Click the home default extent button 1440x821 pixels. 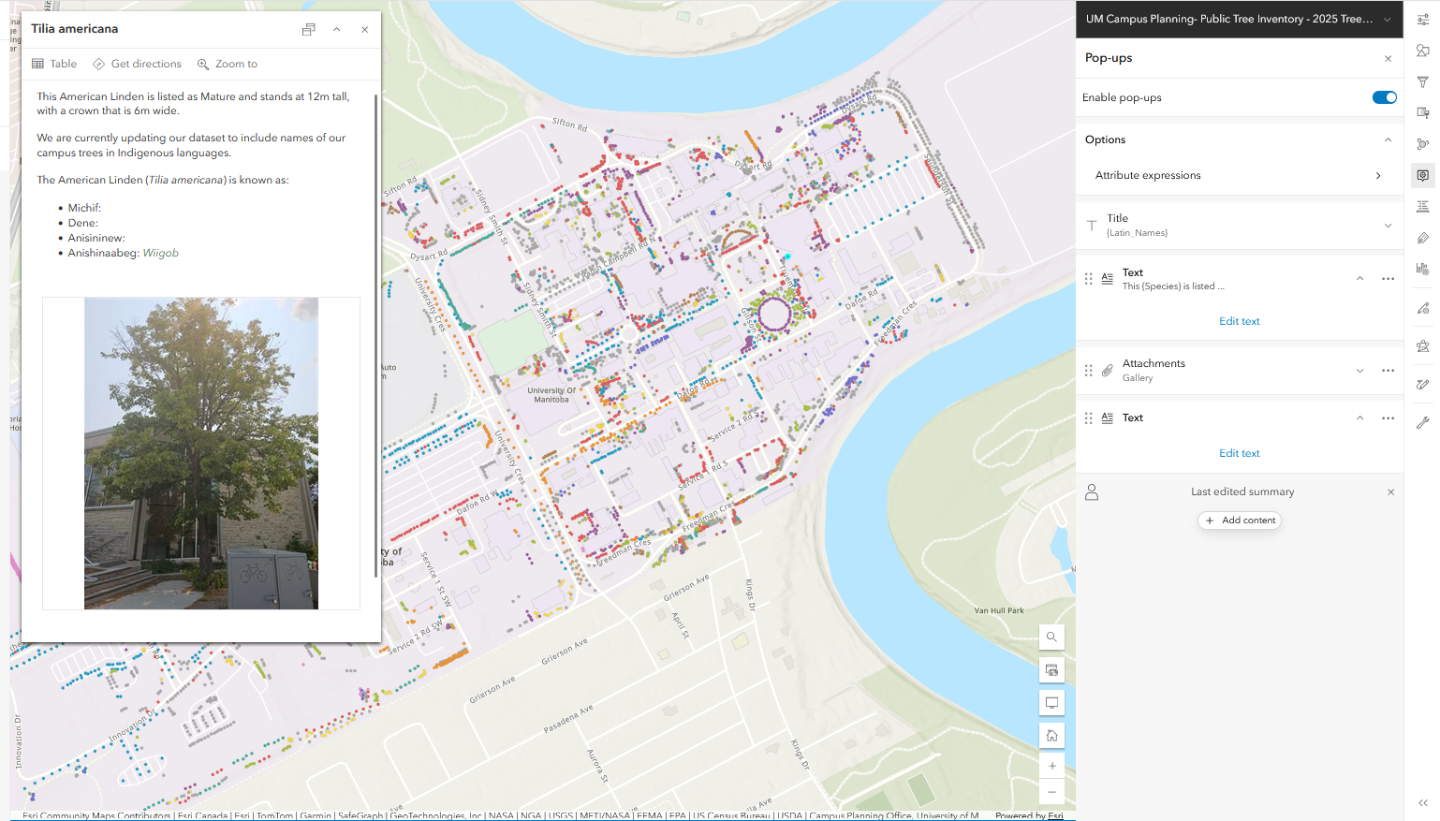coord(1051,736)
